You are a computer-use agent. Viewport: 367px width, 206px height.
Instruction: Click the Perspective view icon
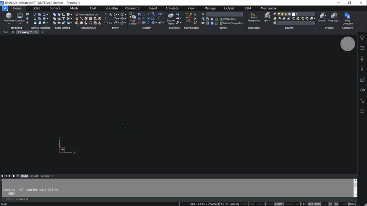tap(221, 19)
